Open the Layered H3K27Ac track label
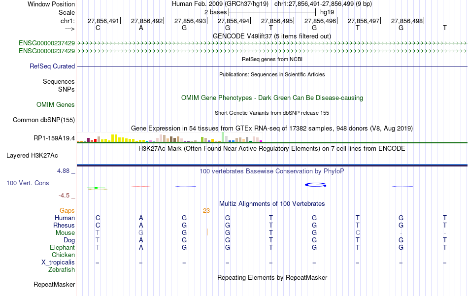Image resolution: width=468 pixels, height=296 pixels. coord(32,156)
